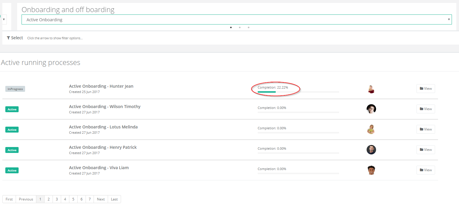Image resolution: width=459 pixels, height=204 pixels.
Task: Click 'Created 25 Jun 2017' under Hunter Jean
Action: coord(84,92)
